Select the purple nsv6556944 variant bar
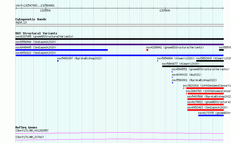 119,44
